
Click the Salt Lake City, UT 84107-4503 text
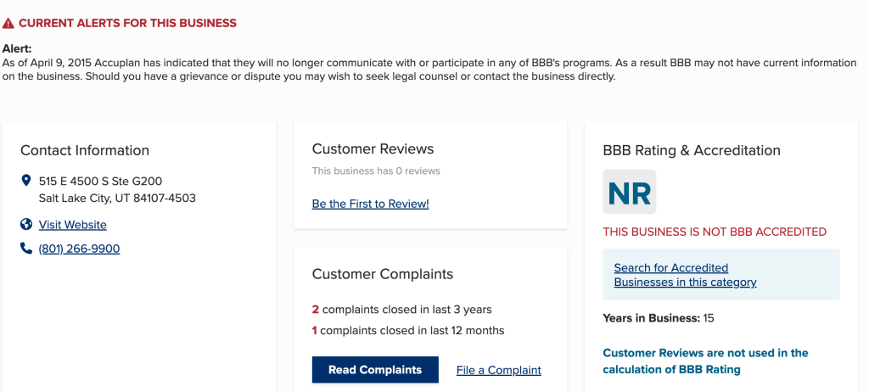click(x=117, y=198)
